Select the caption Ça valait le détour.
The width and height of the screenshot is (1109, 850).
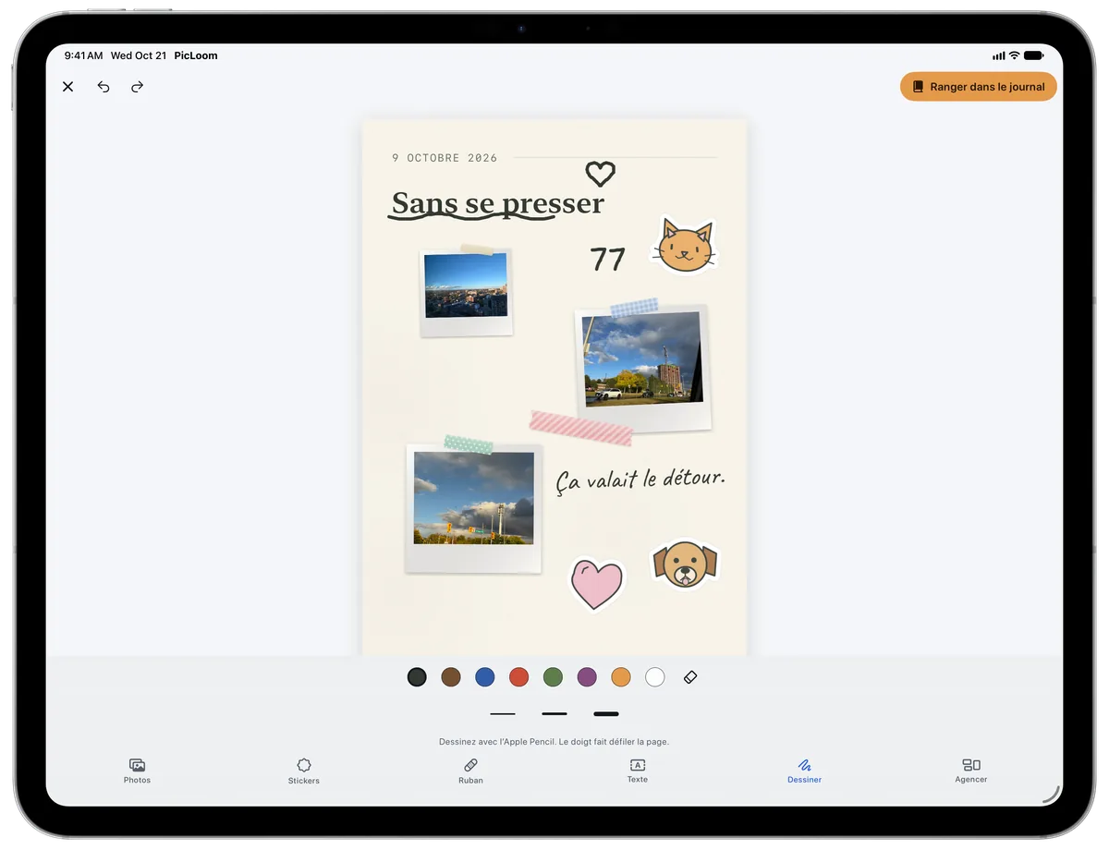coord(640,480)
